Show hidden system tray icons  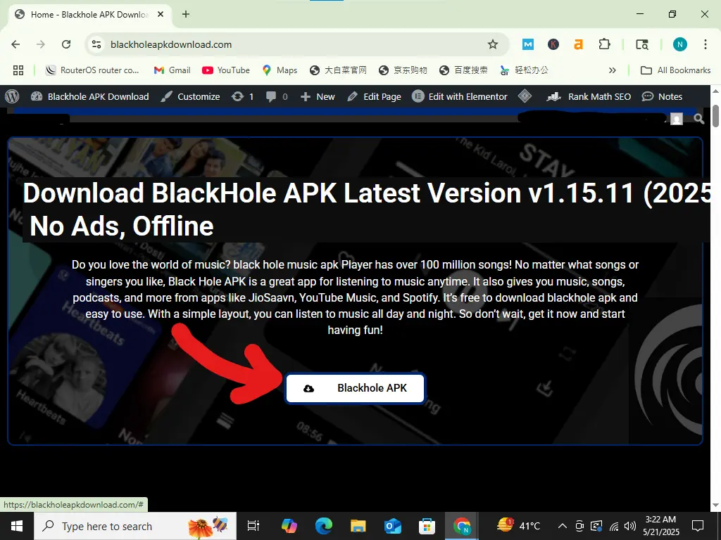click(563, 526)
